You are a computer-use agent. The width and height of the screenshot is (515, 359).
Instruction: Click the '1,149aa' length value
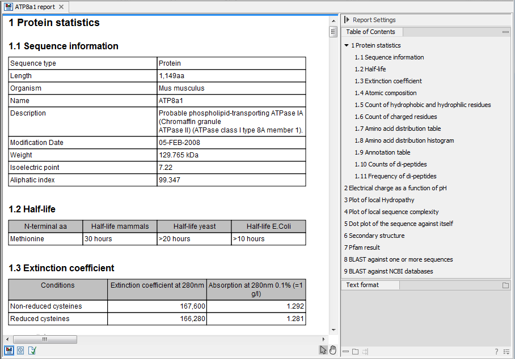pos(171,76)
